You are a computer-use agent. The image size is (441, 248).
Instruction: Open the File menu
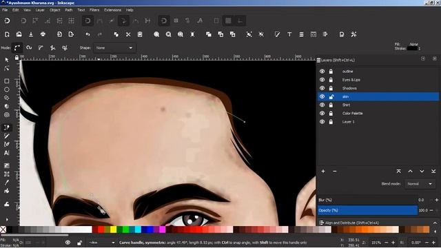[5, 10]
